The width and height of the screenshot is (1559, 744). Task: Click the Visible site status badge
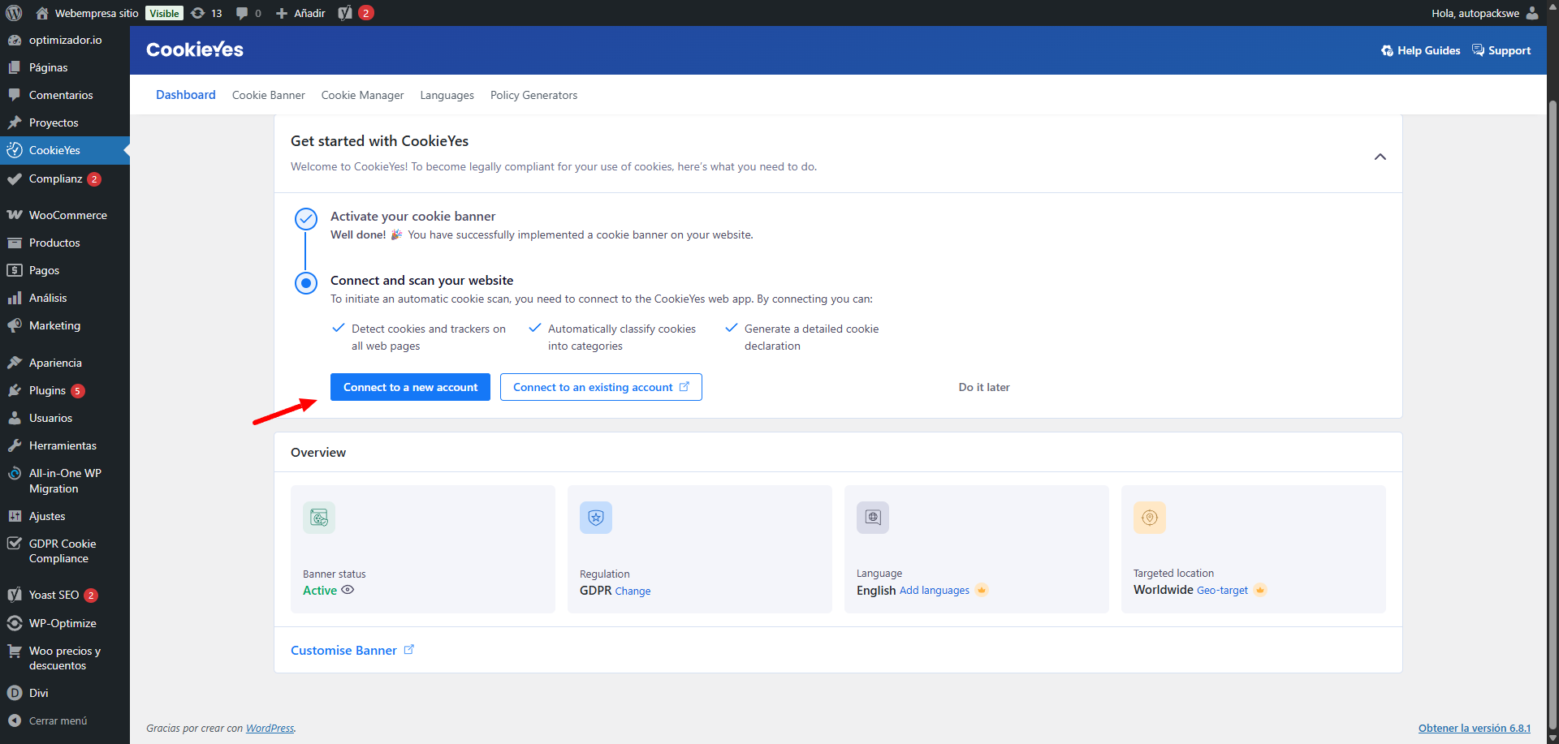[164, 13]
